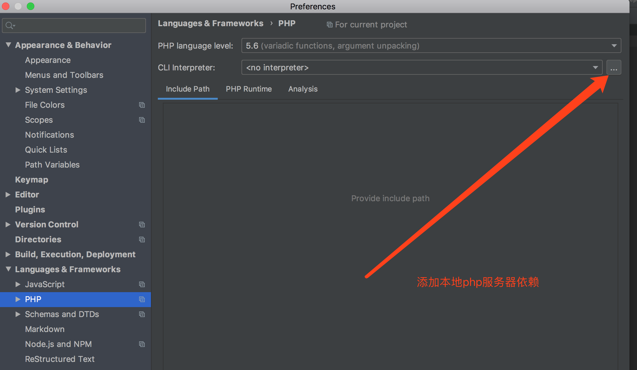The image size is (637, 370).
Task: Click project-level icon beside Node.js and NPM
Action: [x=142, y=344]
